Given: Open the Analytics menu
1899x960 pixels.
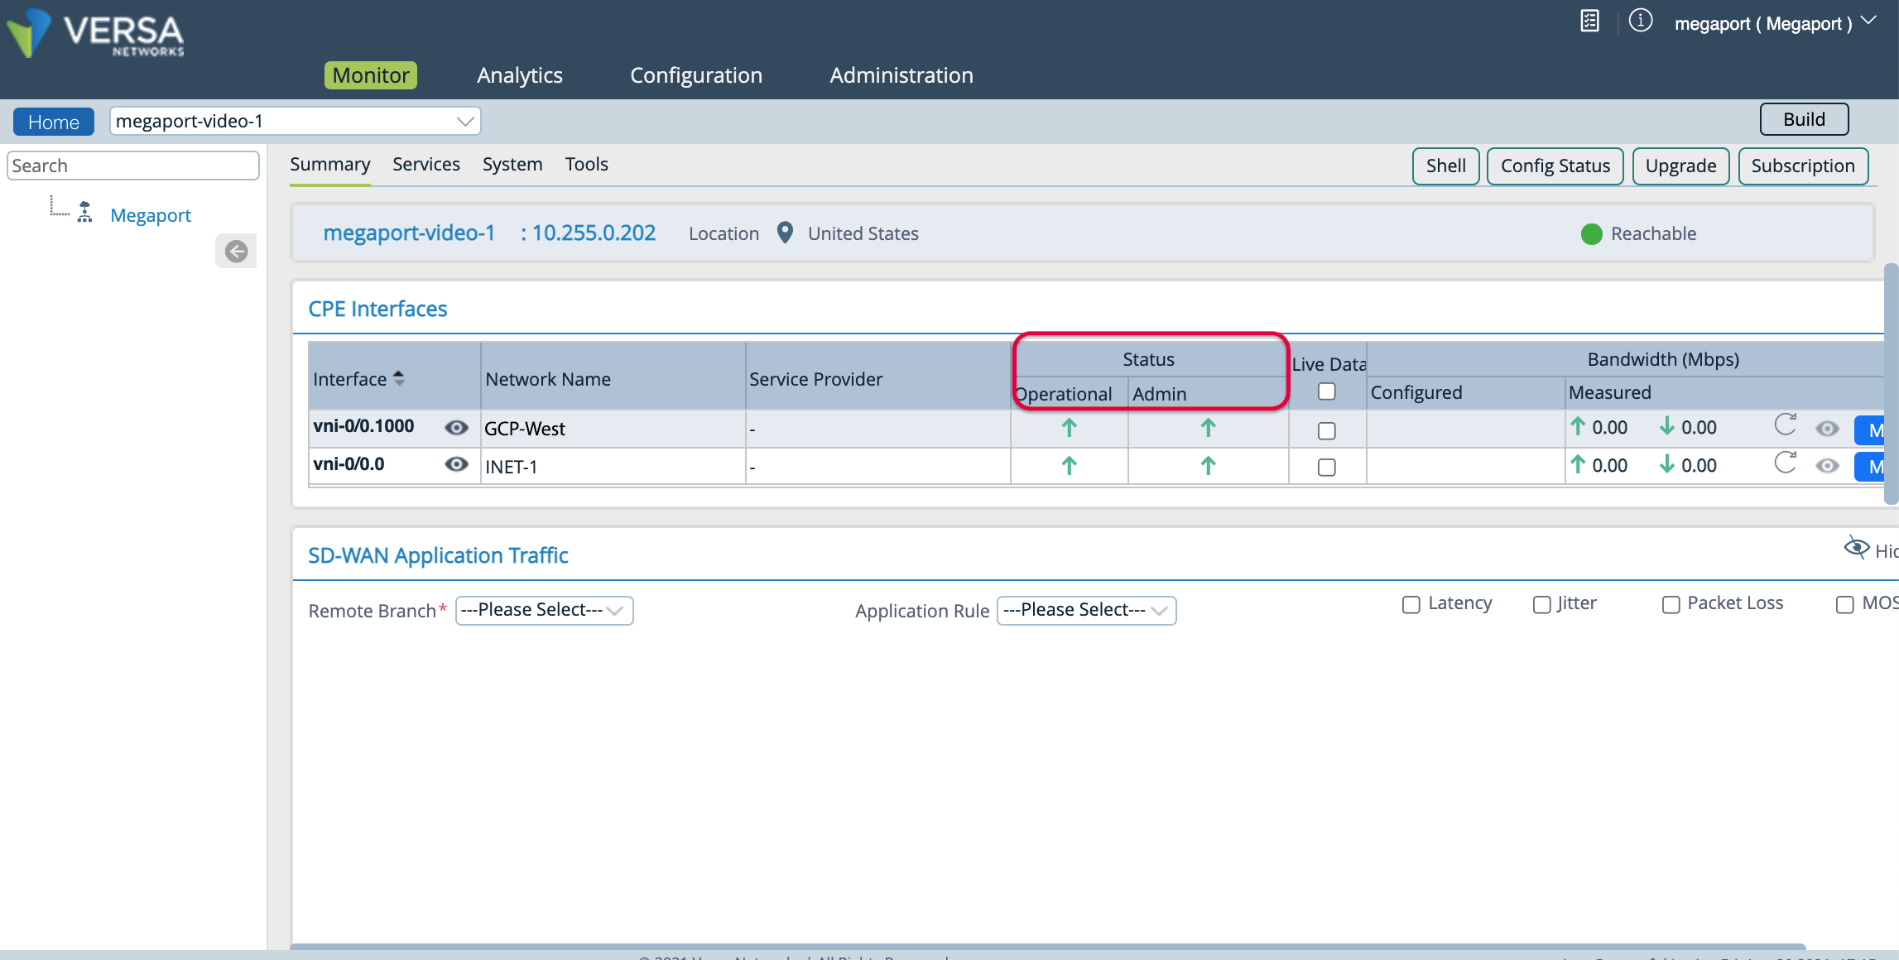Looking at the screenshot, I should point(519,74).
